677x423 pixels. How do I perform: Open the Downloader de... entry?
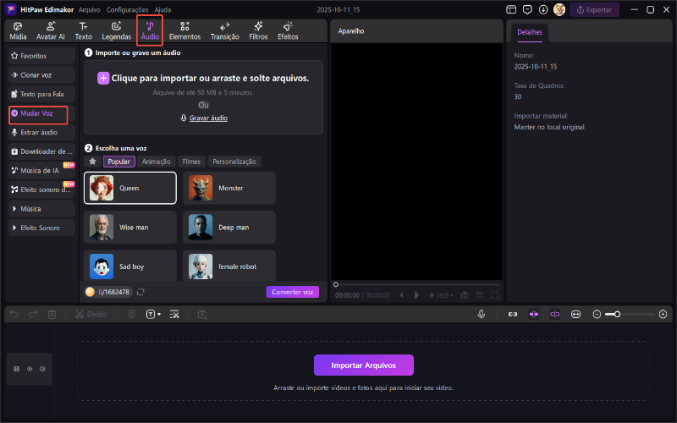click(41, 151)
